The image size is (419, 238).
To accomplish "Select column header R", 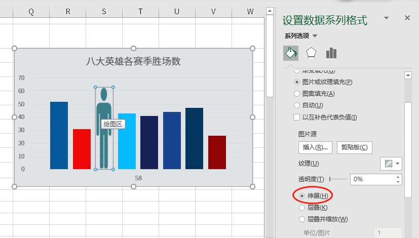I will [x=68, y=12].
